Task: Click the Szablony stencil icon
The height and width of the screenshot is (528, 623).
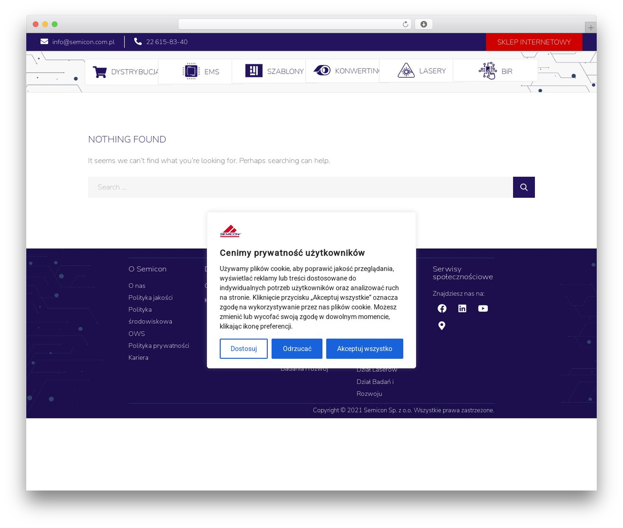Action: (x=254, y=71)
